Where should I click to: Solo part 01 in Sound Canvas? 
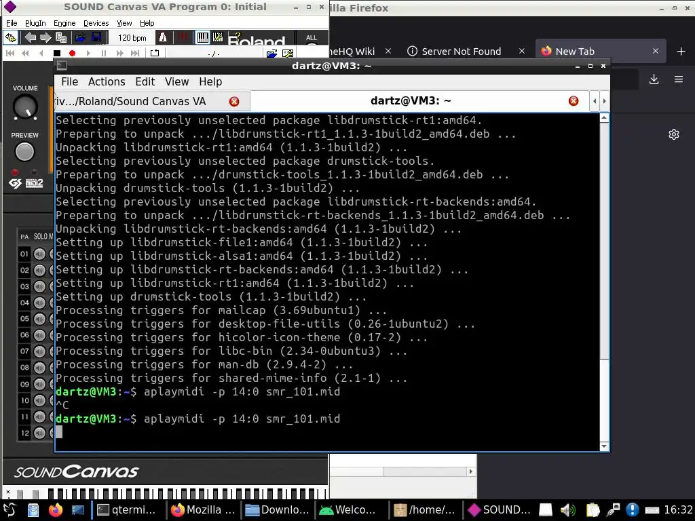[x=39, y=254]
